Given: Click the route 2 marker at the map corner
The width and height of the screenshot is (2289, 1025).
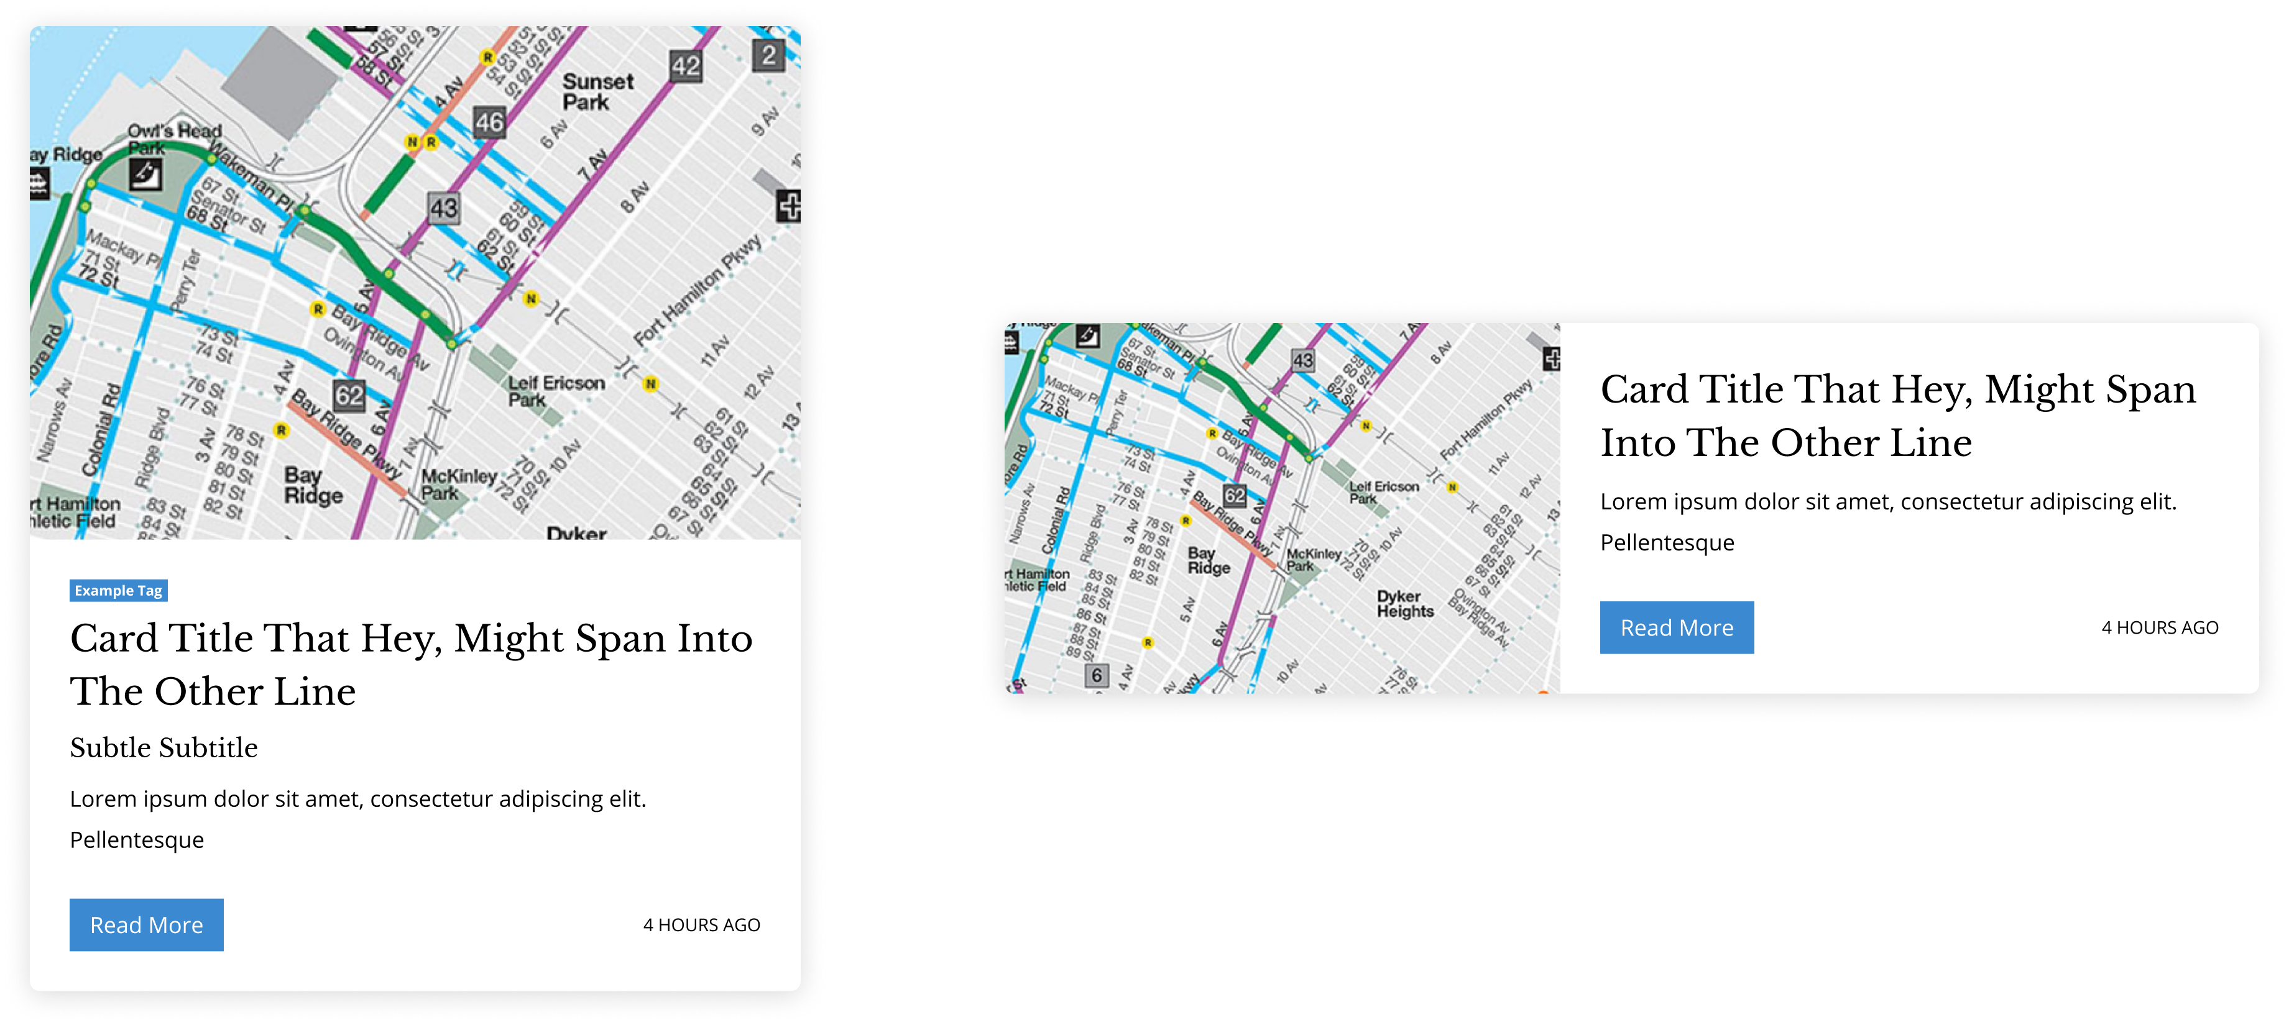Looking at the screenshot, I should [x=768, y=56].
